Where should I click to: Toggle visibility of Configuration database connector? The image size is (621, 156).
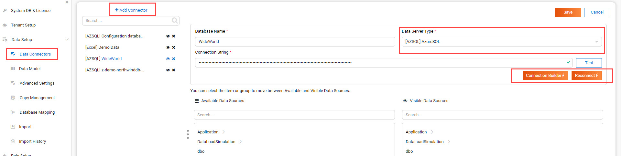(x=168, y=36)
